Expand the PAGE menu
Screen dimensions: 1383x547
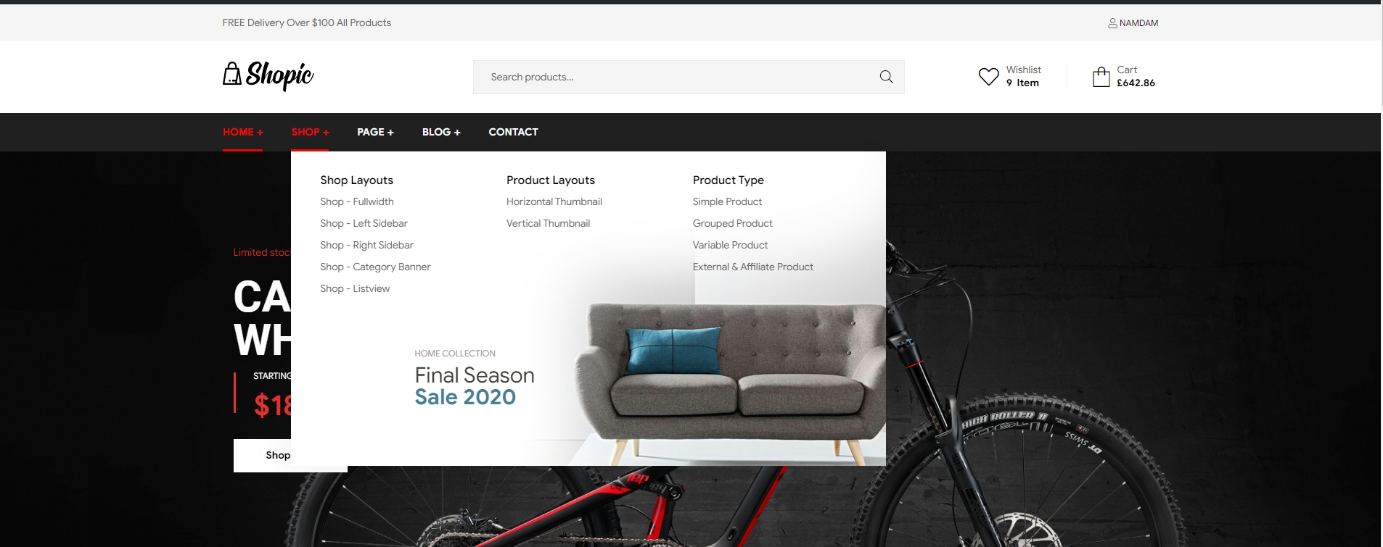tap(375, 132)
